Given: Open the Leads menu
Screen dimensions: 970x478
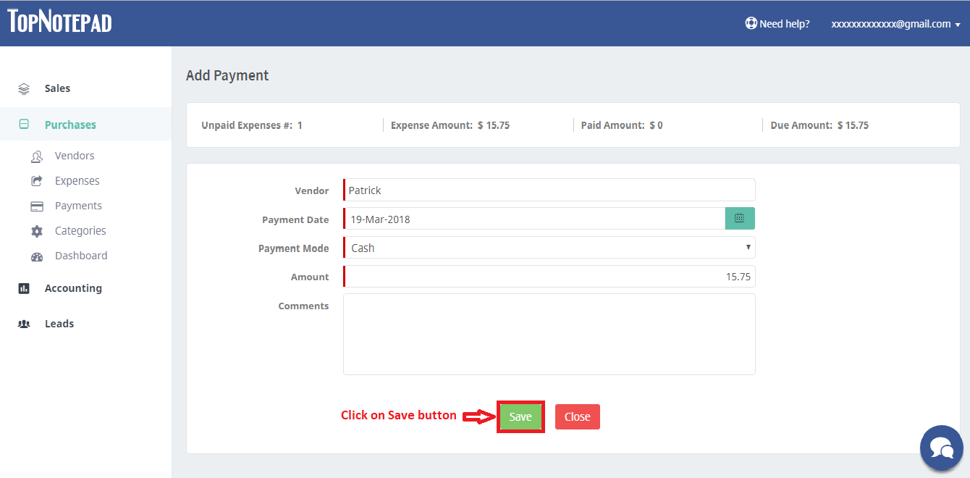Looking at the screenshot, I should click(59, 324).
